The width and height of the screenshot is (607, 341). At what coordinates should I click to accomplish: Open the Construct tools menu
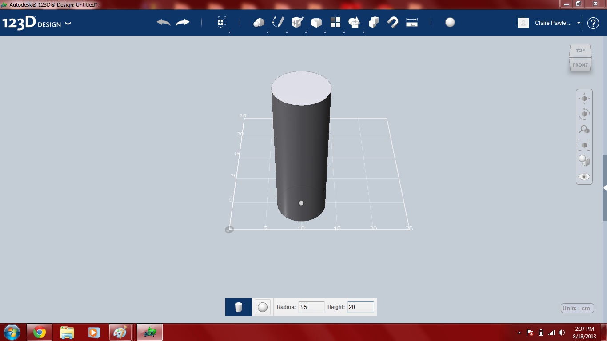pos(297,22)
